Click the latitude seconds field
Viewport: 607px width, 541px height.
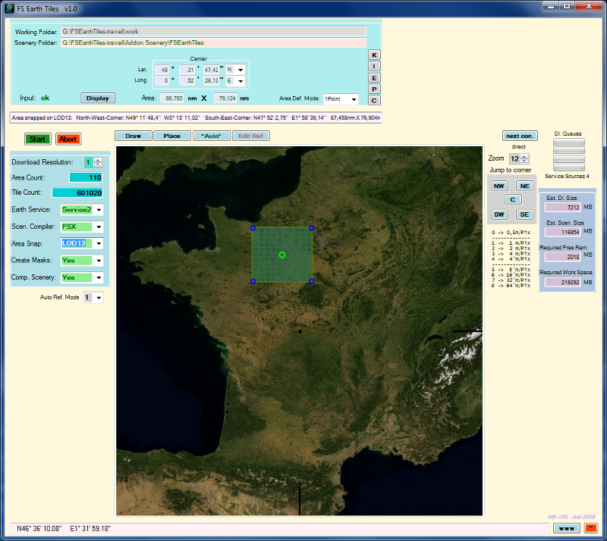click(212, 70)
